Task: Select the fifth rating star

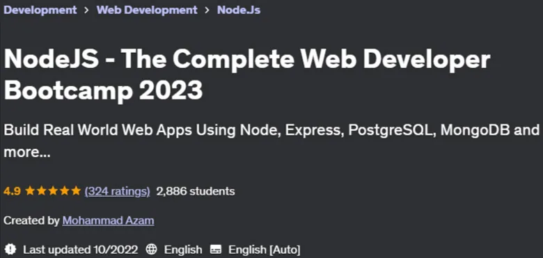Action: [x=76, y=191]
